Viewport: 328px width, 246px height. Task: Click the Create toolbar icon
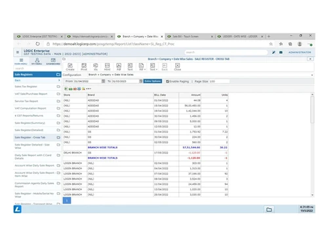pyautogui.click(x=70, y=67)
